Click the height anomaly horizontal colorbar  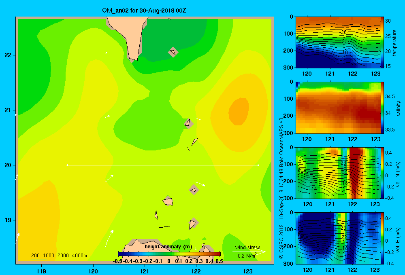coord(169,254)
